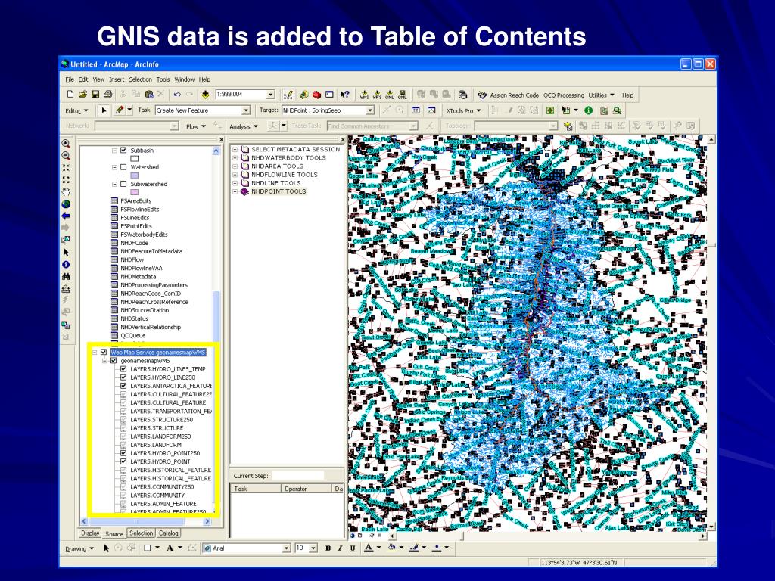Click QCQ Processing button
Screen dimensions: 775x581
click(x=563, y=95)
